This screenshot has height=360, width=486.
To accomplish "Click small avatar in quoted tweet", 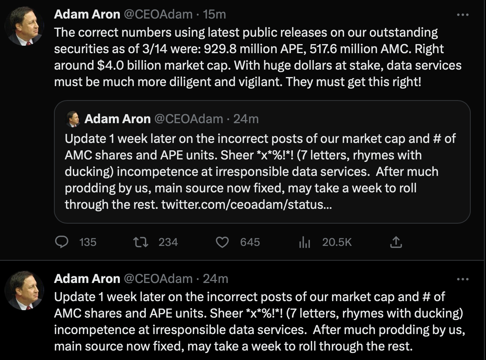I will (72, 119).
